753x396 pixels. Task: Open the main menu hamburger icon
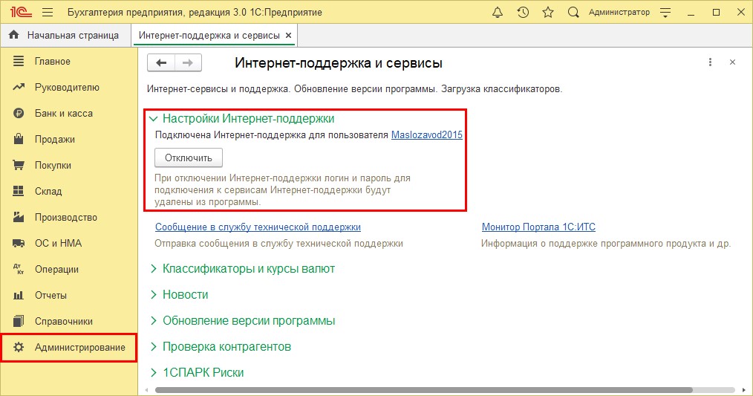[48, 13]
